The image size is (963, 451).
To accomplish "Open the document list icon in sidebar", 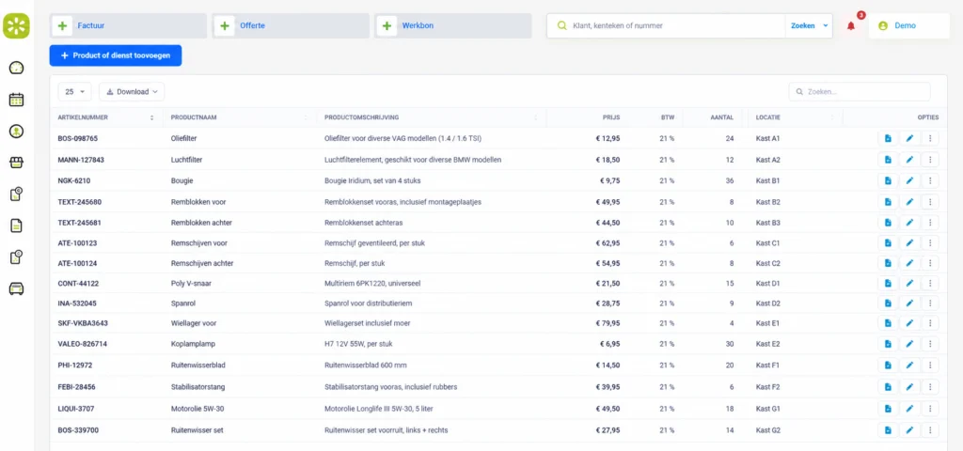I will point(16,225).
